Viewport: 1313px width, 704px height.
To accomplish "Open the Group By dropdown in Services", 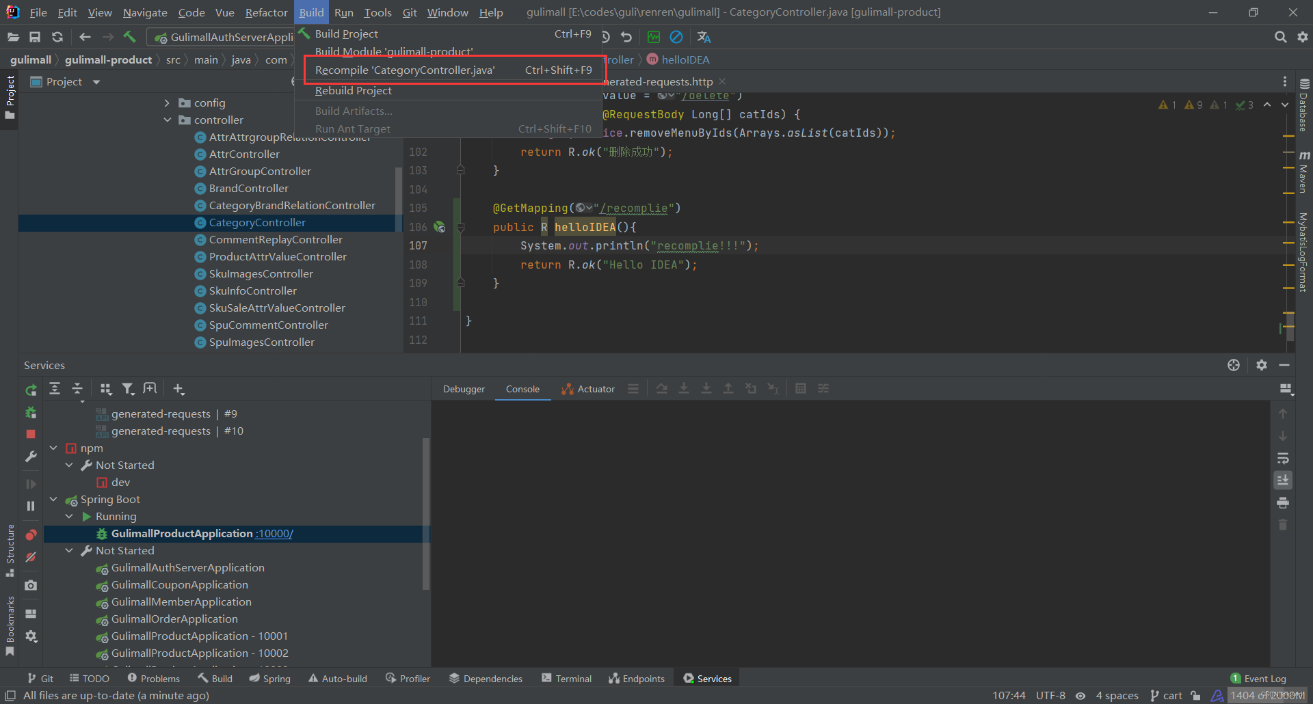I will pyautogui.click(x=105, y=388).
